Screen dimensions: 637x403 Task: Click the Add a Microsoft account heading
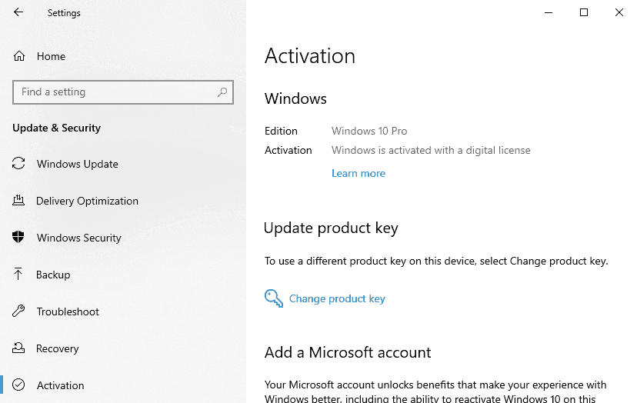click(348, 352)
